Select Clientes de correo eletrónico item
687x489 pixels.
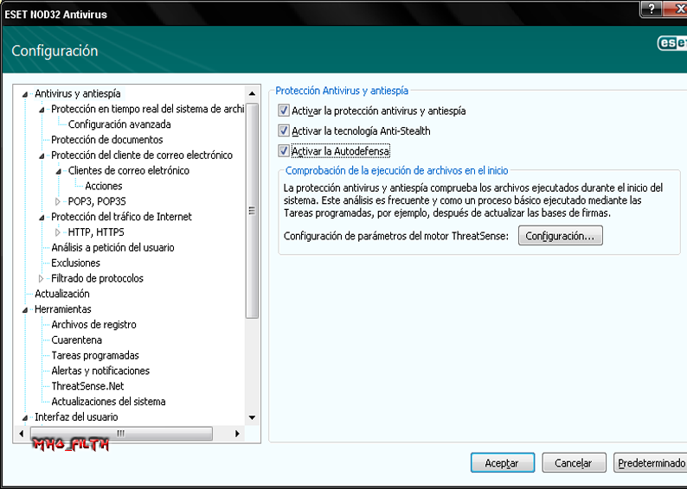pyautogui.click(x=128, y=170)
